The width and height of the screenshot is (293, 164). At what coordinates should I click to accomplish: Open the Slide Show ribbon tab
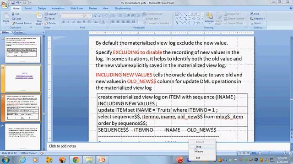[76, 8]
